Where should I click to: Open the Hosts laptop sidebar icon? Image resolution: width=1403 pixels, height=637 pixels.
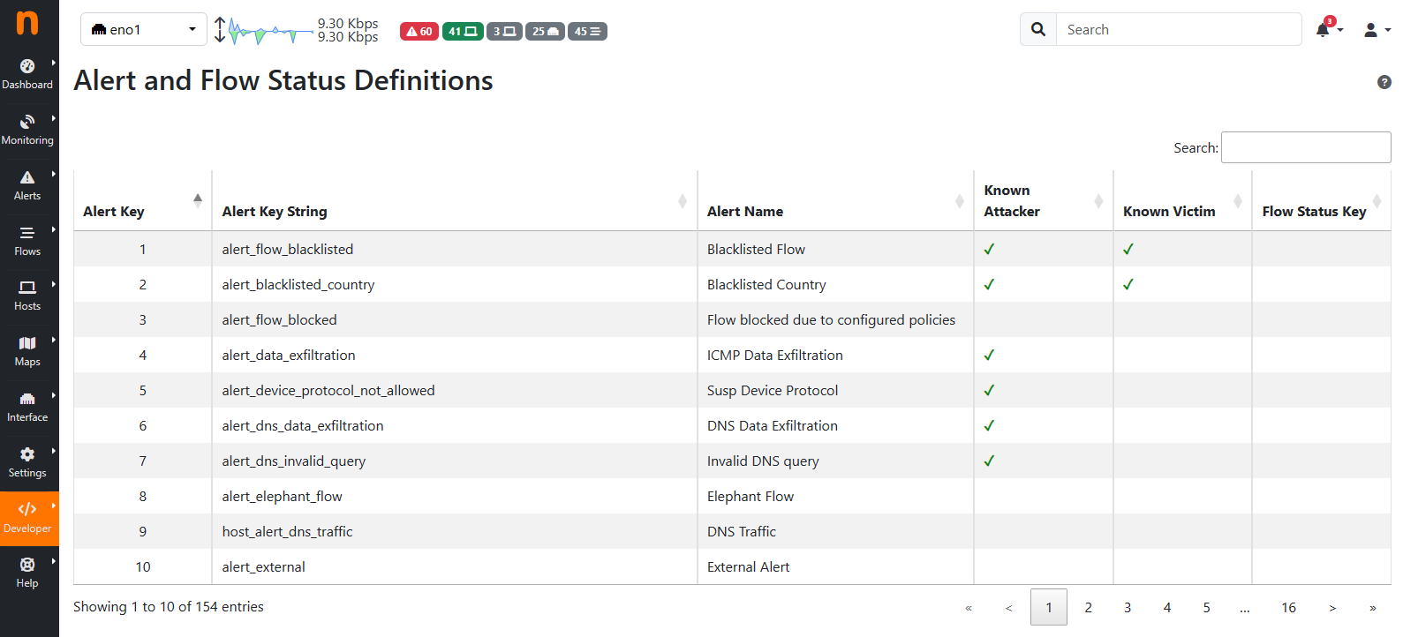(x=27, y=288)
